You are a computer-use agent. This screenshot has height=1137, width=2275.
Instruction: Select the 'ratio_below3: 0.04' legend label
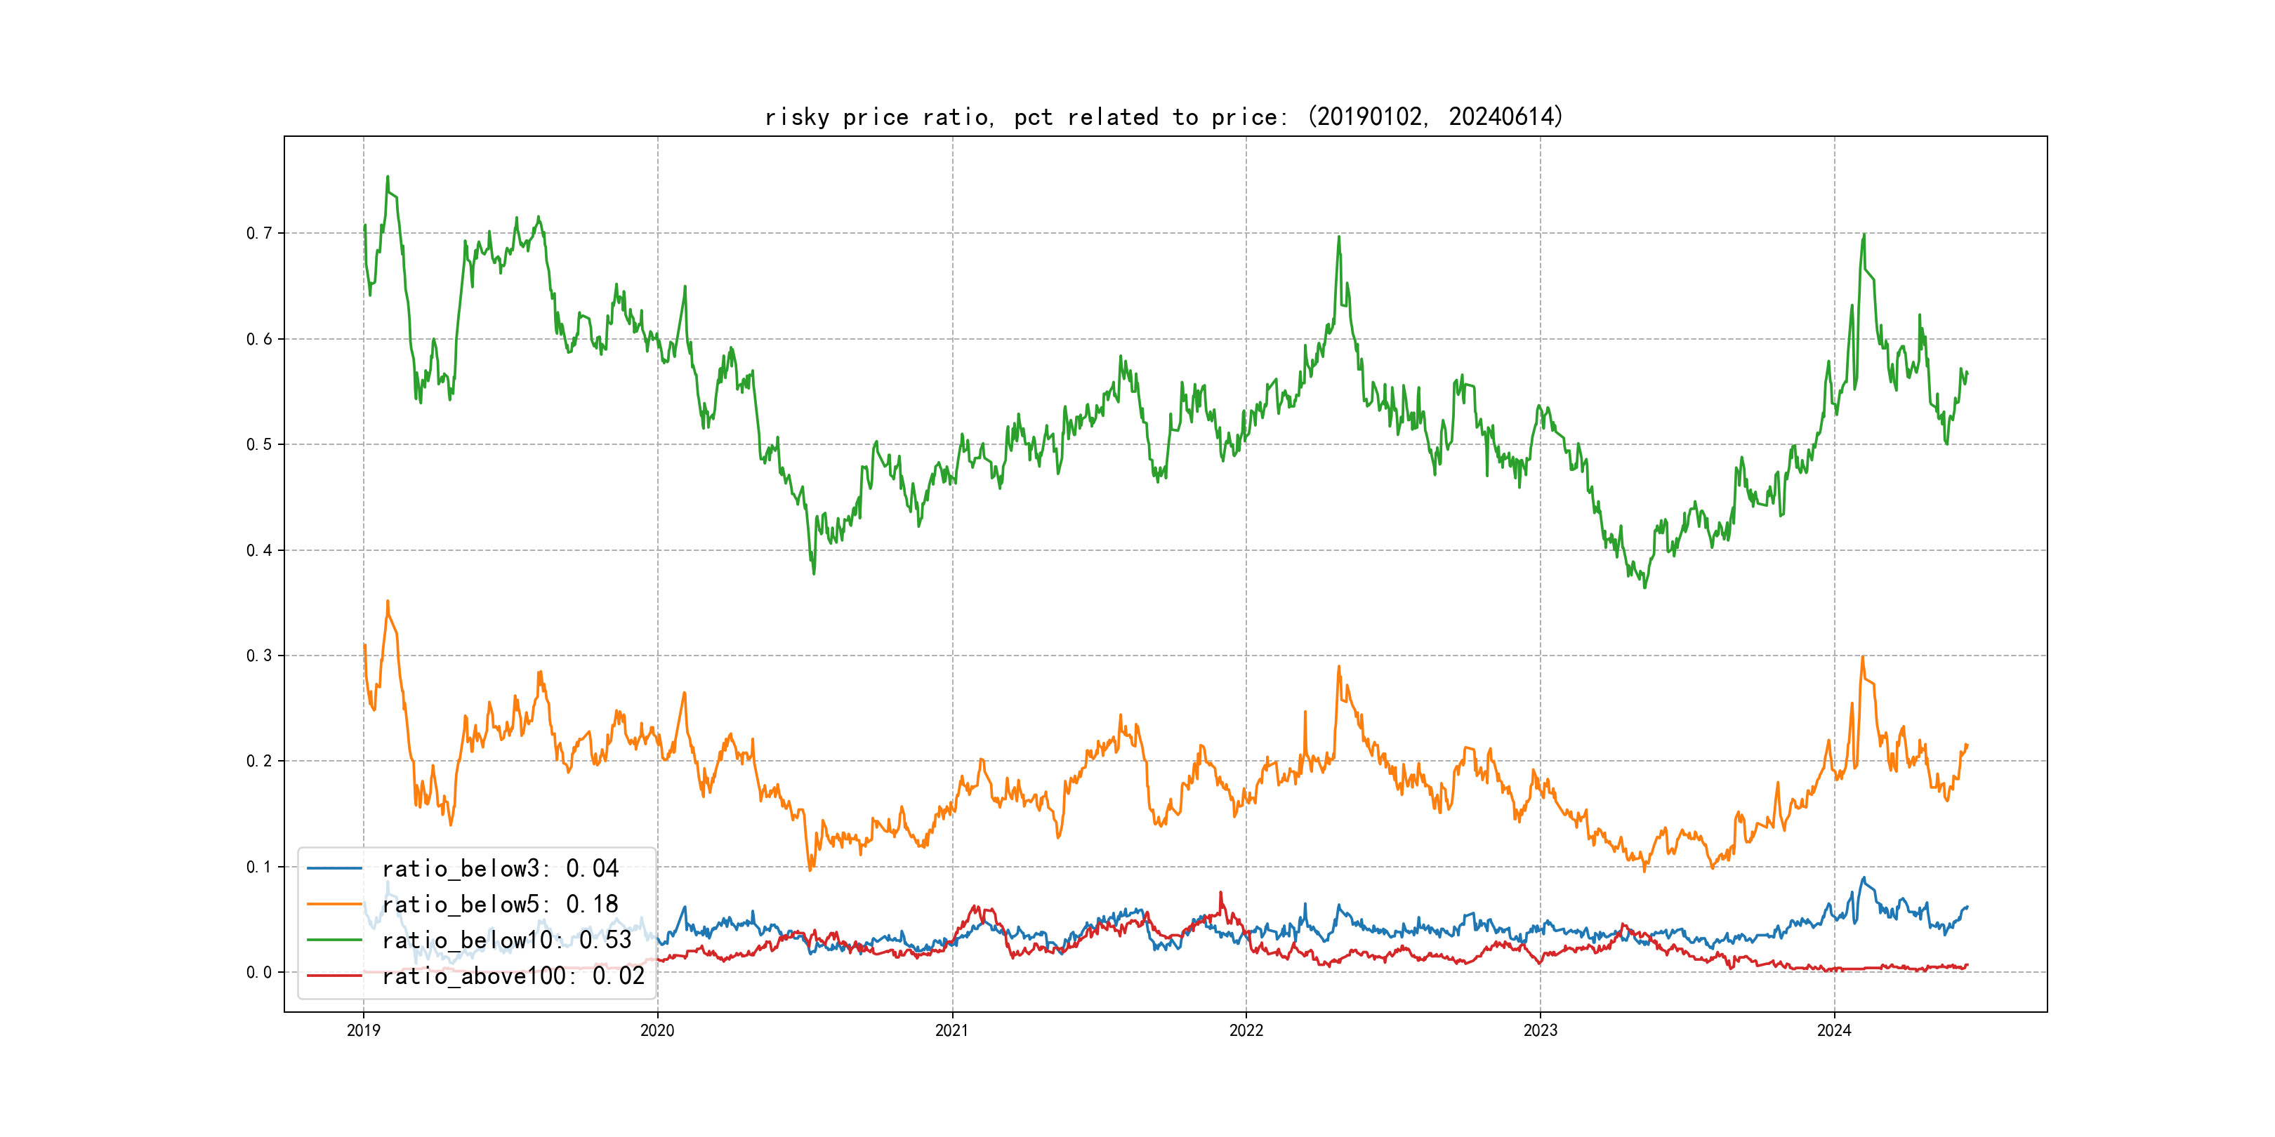pos(500,869)
